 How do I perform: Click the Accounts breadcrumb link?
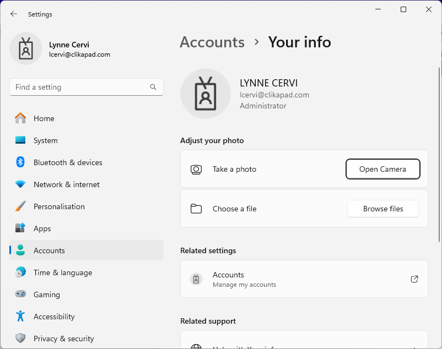212,42
